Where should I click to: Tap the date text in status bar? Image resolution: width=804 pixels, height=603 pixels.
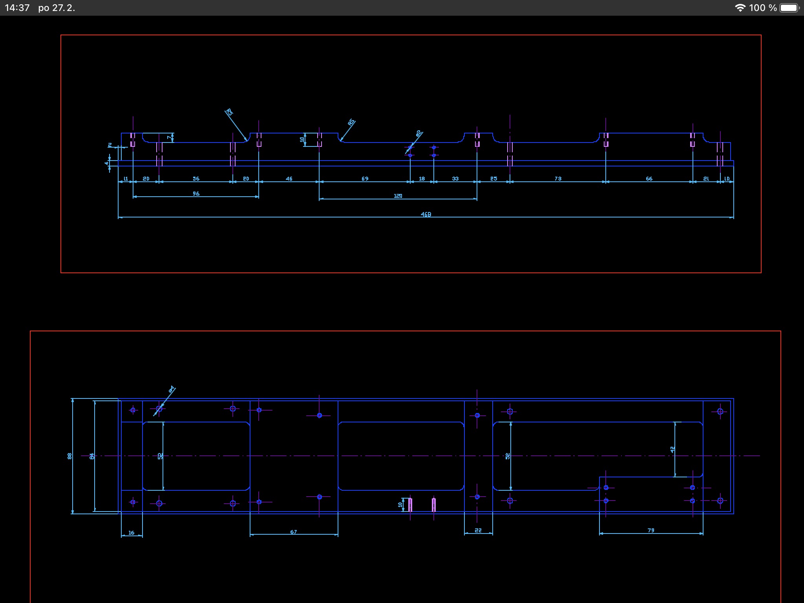pyautogui.click(x=57, y=8)
